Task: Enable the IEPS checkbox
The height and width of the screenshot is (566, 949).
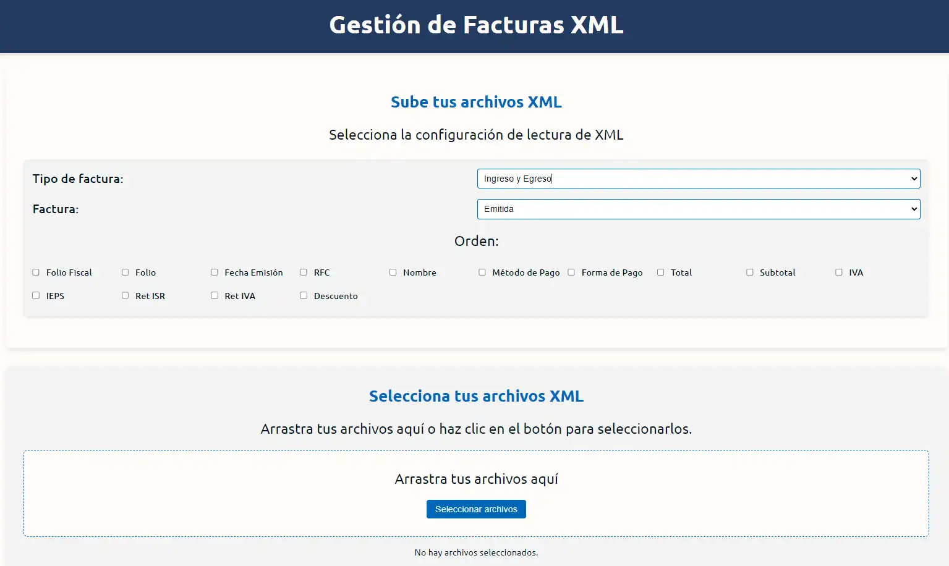Action: click(x=36, y=295)
